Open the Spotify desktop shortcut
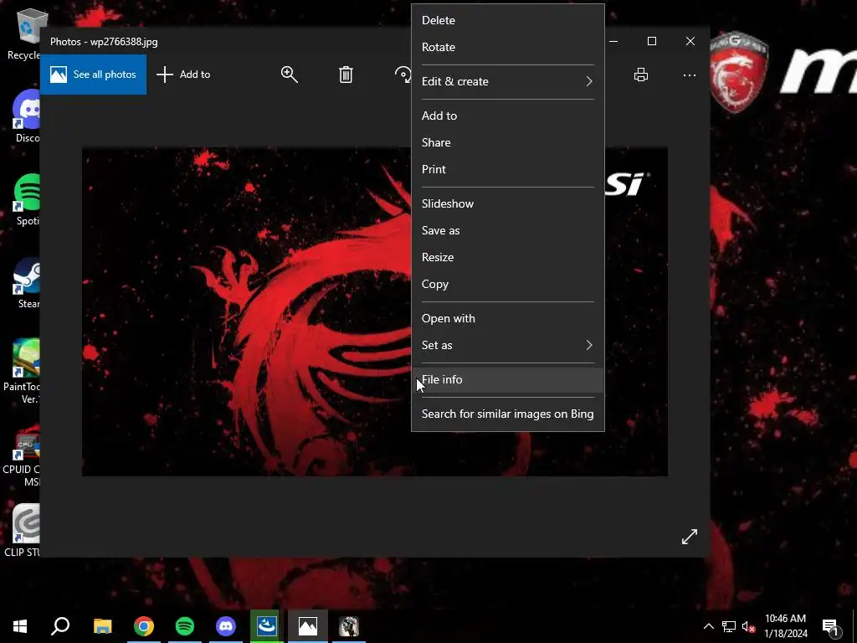The image size is (857, 643). 28,199
